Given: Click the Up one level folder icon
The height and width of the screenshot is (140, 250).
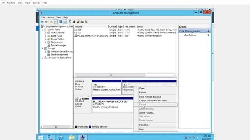Looking at the screenshot, I should pos(51,22).
